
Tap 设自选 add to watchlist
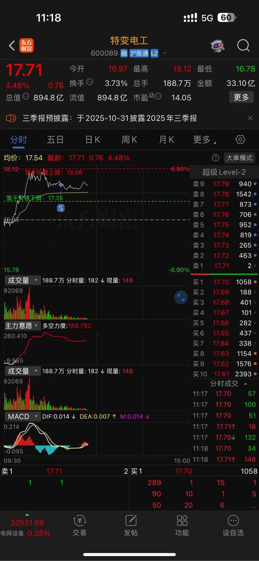pos(233,525)
